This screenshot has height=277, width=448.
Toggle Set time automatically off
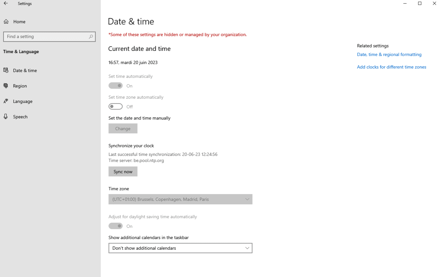click(115, 85)
